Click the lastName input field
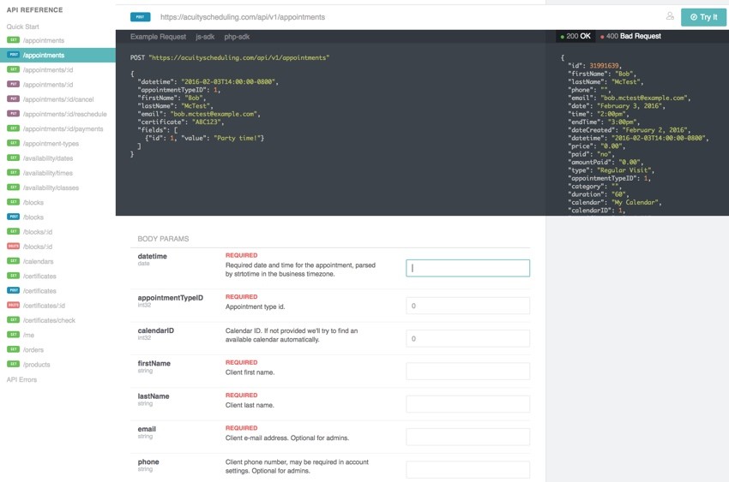This screenshot has width=729, height=482. coord(467,404)
